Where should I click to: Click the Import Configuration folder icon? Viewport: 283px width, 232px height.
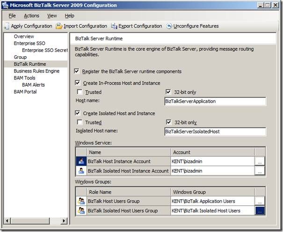[59, 26]
